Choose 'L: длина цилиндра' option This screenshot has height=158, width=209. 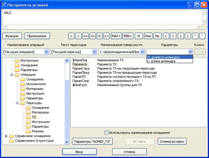point(170,61)
